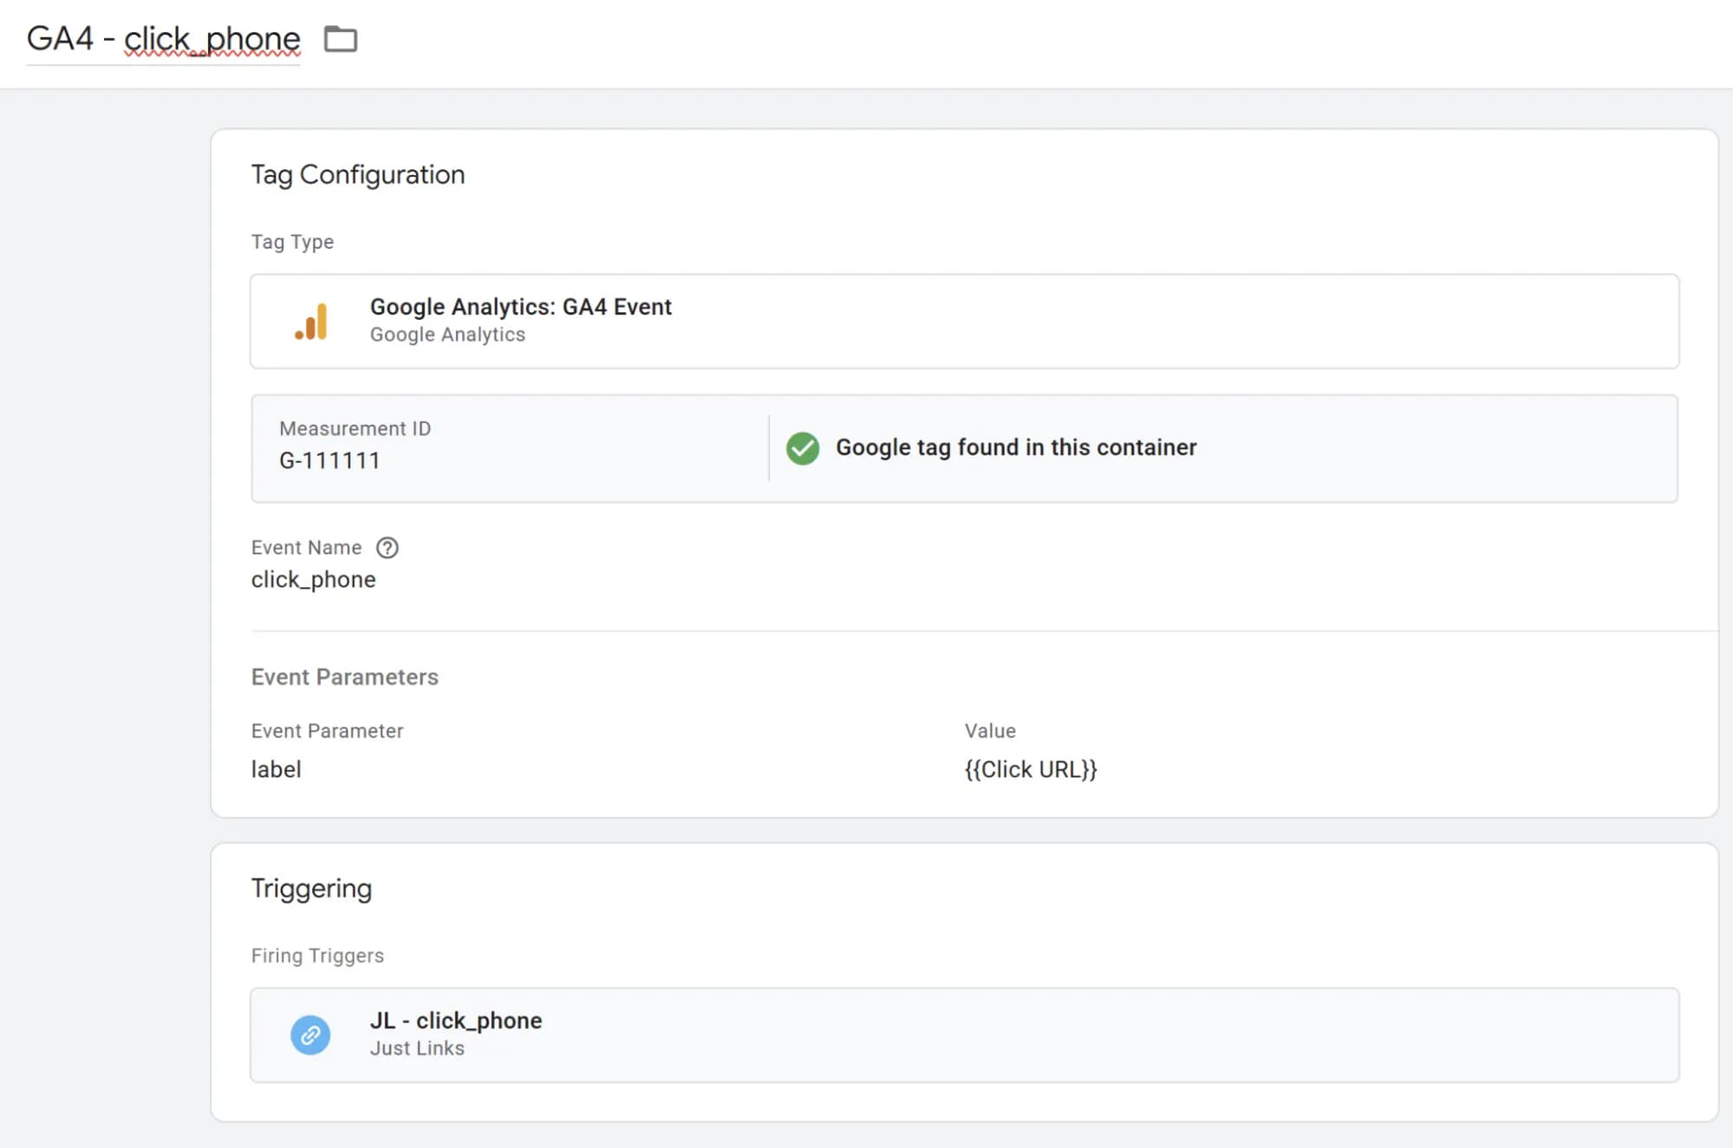Click the Triggering section heading
This screenshot has width=1733, height=1148.
311,889
